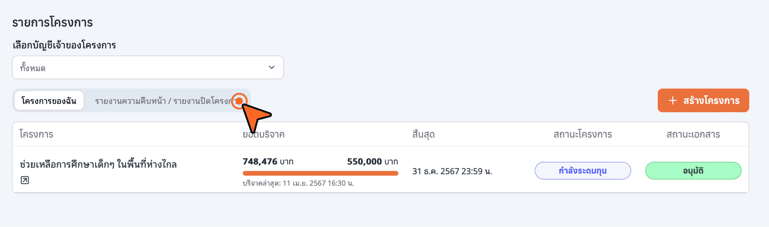Image resolution: width=769 pixels, height=227 pixels.
Task: Select the สิ้นสุด column header
Action: (x=423, y=134)
